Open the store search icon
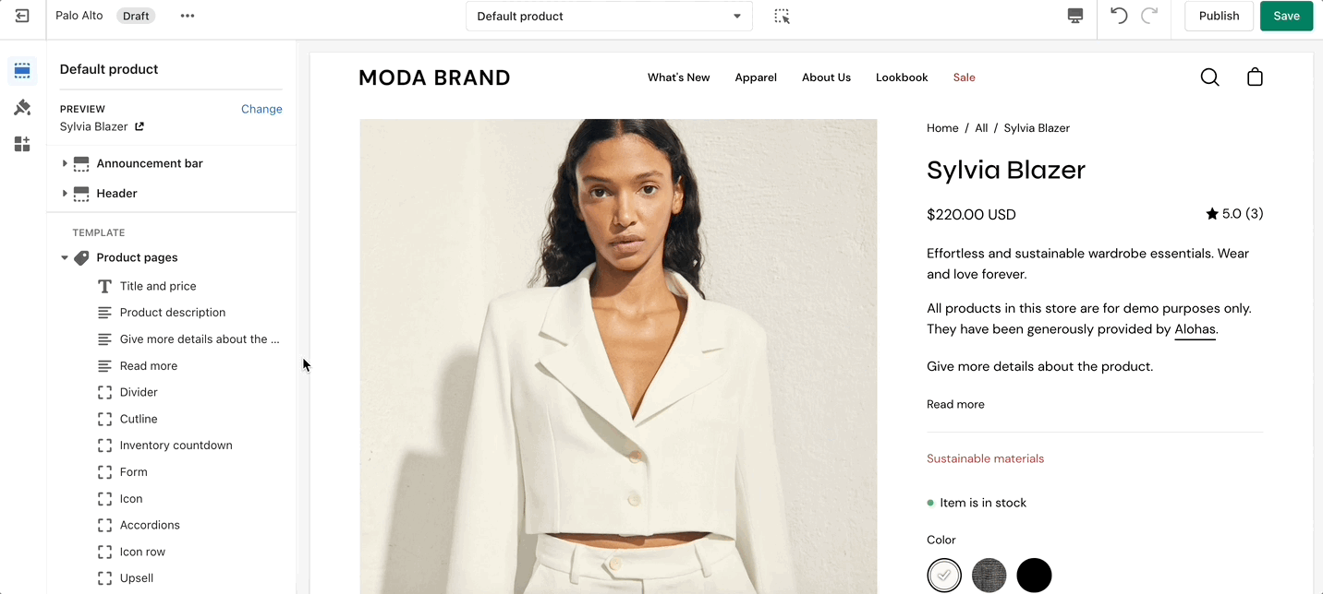 [x=1209, y=77]
